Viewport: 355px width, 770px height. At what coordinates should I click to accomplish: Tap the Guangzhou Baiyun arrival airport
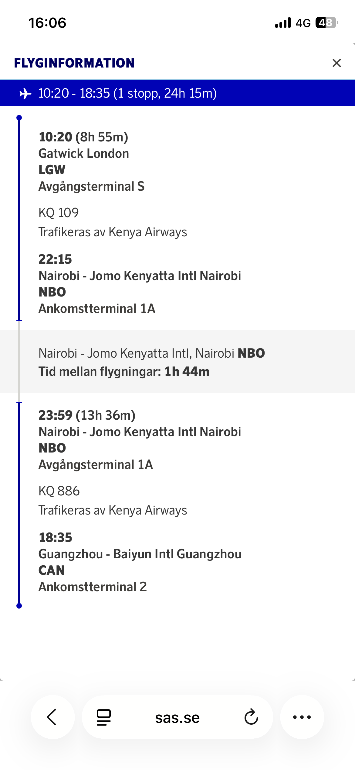pyautogui.click(x=140, y=554)
